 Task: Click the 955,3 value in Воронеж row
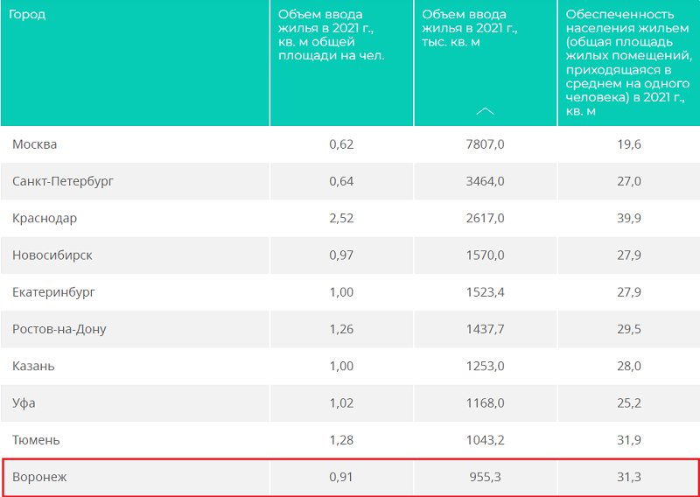coord(485,478)
